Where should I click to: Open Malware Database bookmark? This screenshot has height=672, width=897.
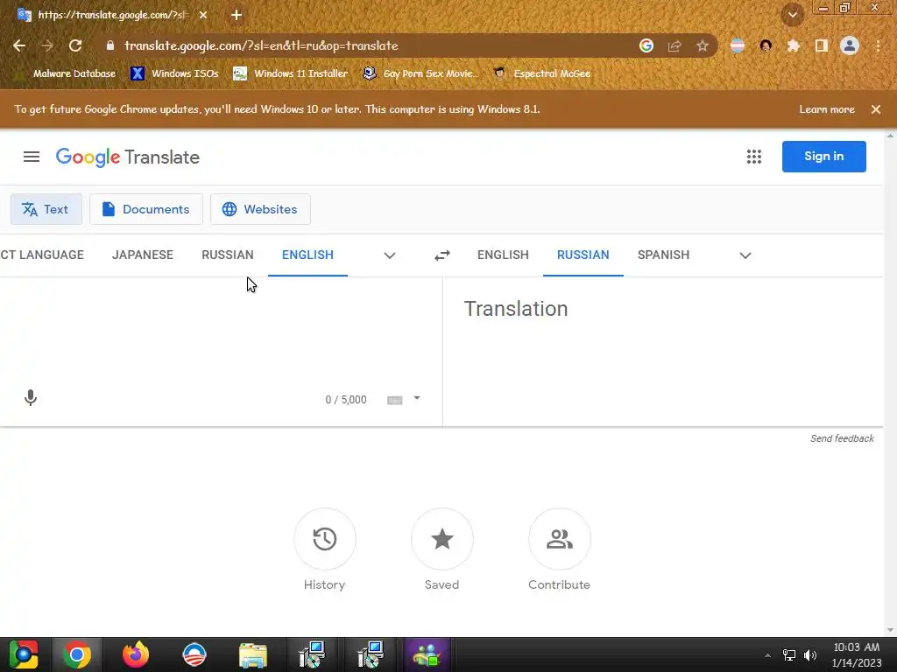pyautogui.click(x=66, y=73)
